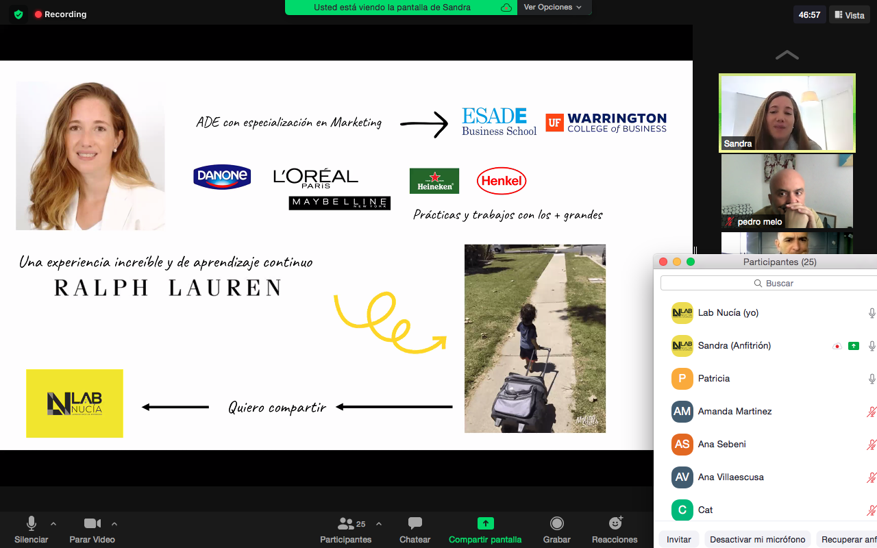Click Lab Nucía (yo) avatar icon
The height and width of the screenshot is (548, 877).
pos(682,313)
